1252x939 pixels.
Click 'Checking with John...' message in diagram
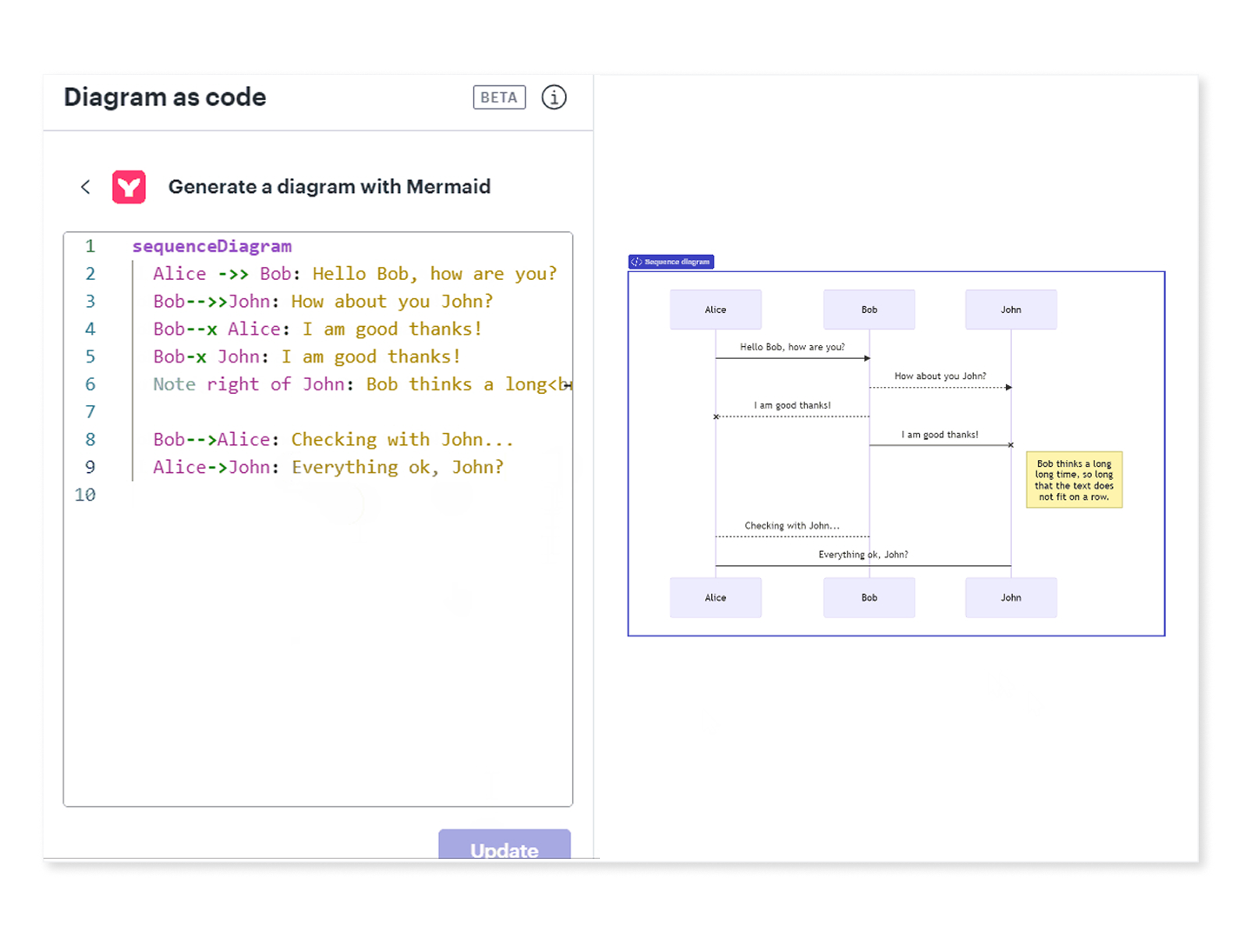coord(792,526)
